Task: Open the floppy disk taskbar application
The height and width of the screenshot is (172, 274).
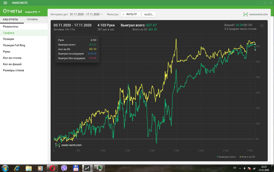Action: (76, 168)
